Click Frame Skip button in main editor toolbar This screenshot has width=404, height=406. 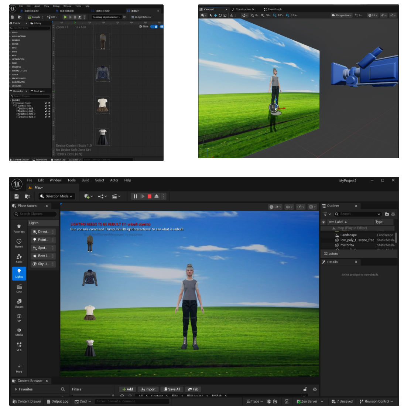coord(143,196)
